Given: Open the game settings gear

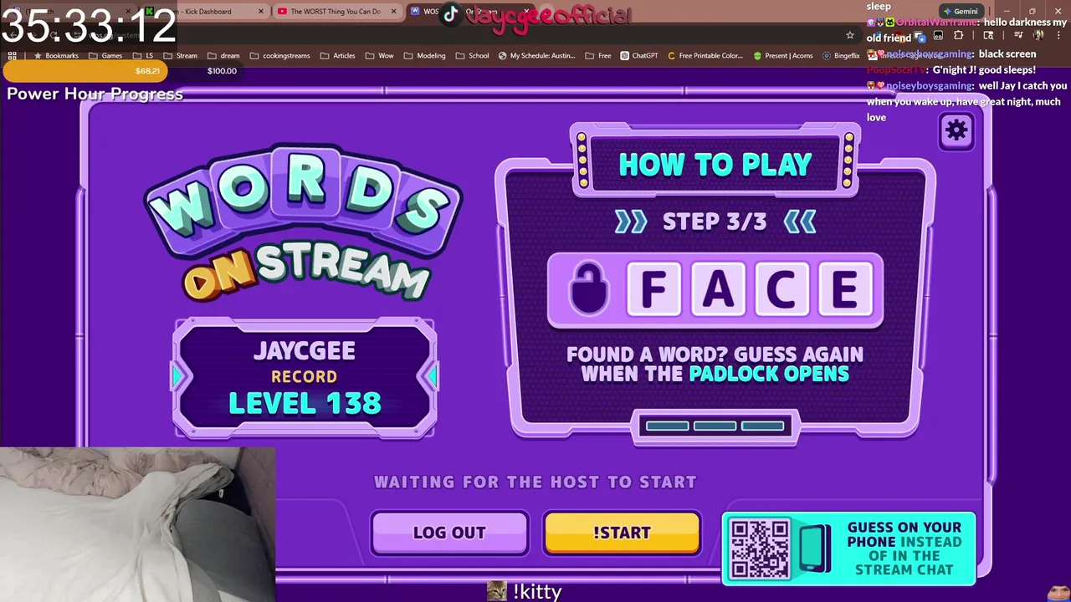Looking at the screenshot, I should pos(956,130).
